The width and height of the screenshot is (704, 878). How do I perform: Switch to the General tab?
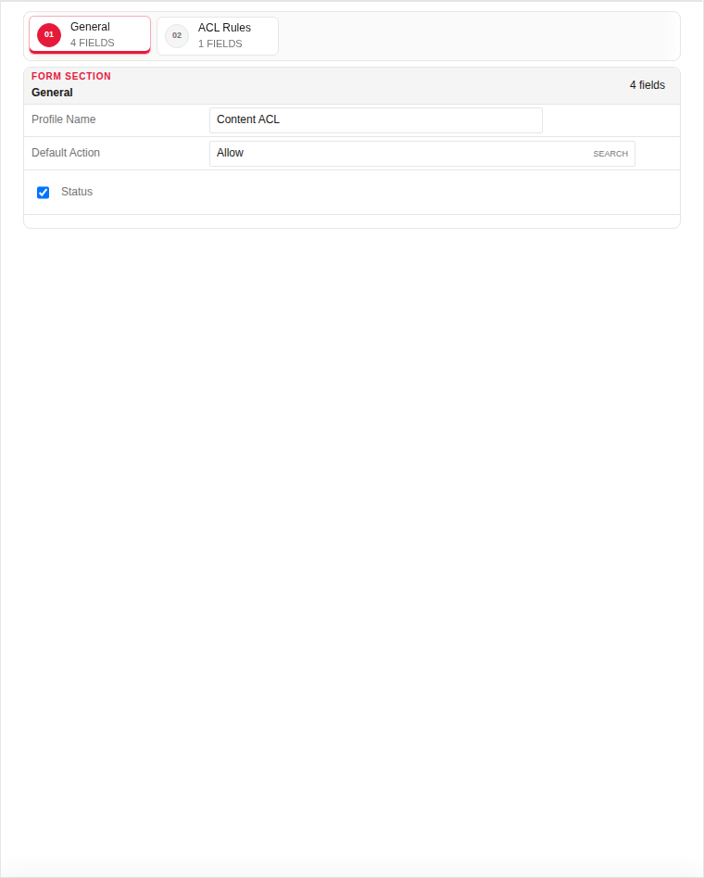tap(90, 34)
